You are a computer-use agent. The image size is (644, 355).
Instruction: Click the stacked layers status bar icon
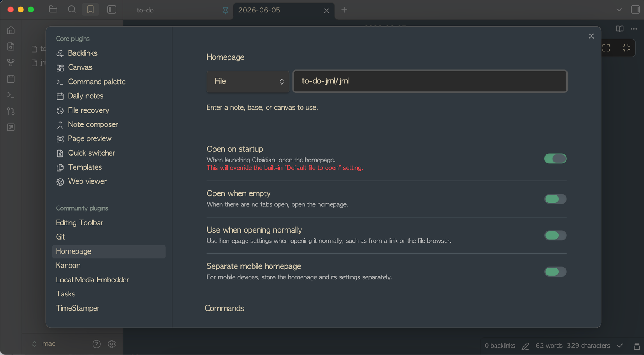[x=637, y=346]
